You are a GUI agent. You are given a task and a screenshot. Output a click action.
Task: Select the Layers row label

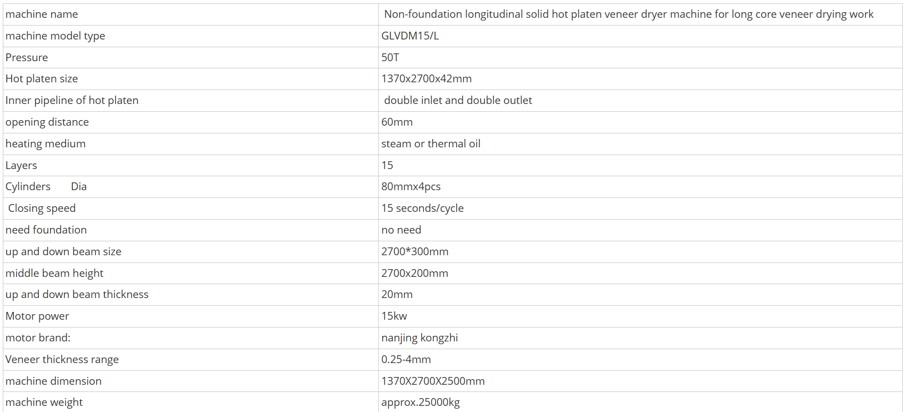click(x=21, y=166)
